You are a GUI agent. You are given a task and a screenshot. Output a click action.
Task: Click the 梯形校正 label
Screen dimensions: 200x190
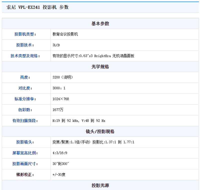coord(25,175)
